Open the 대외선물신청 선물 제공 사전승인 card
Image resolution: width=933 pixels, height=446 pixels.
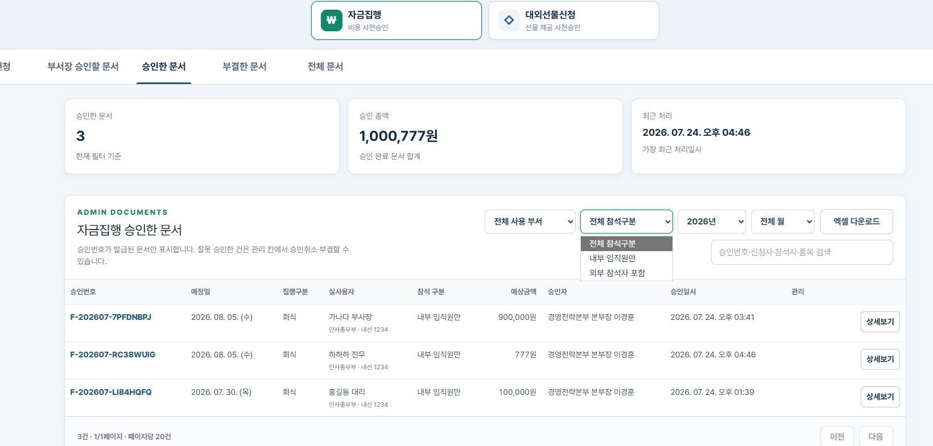click(574, 20)
